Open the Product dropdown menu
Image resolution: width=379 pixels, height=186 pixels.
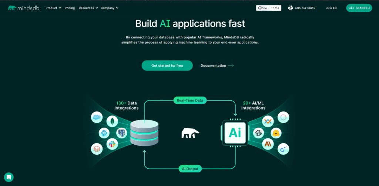(x=53, y=8)
